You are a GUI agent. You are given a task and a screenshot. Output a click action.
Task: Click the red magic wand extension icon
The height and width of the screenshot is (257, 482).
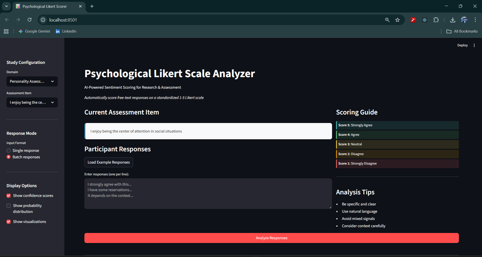[x=413, y=20]
